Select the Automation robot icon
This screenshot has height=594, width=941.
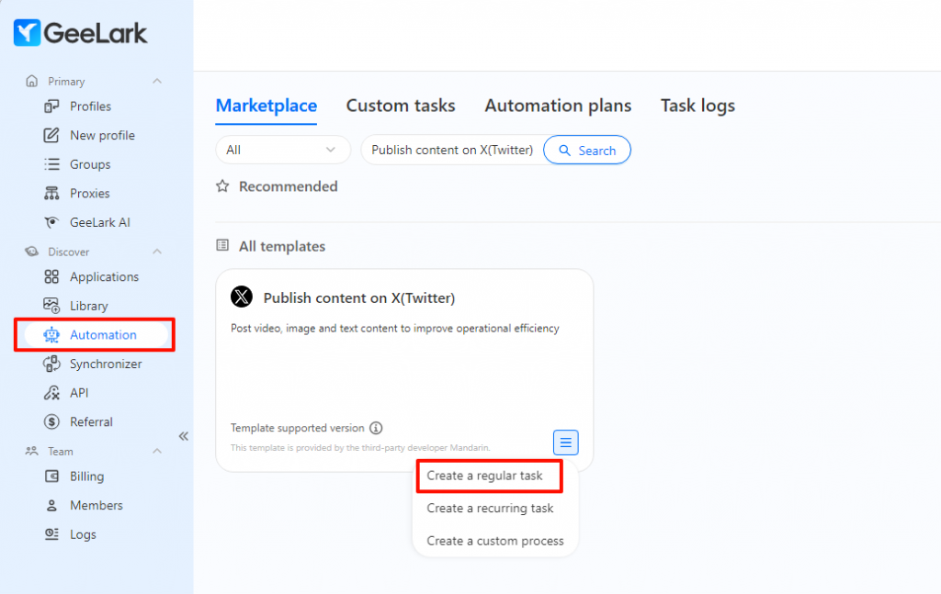[x=51, y=334]
